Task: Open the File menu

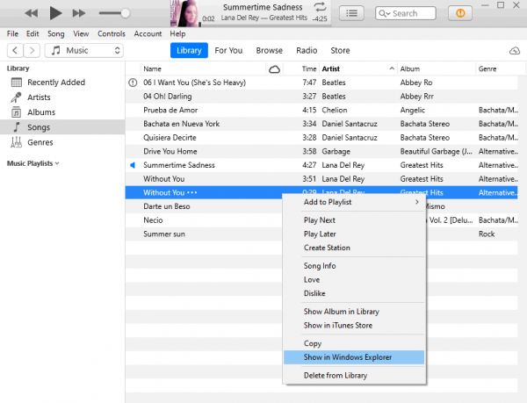Action: [12, 34]
